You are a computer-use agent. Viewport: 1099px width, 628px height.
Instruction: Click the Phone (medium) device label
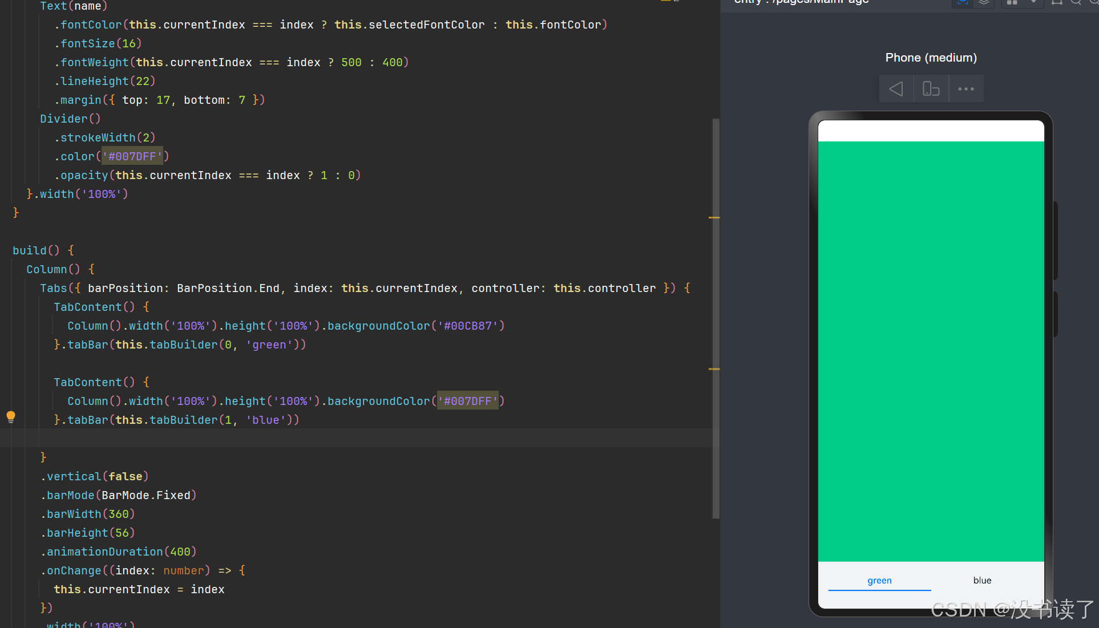931,58
